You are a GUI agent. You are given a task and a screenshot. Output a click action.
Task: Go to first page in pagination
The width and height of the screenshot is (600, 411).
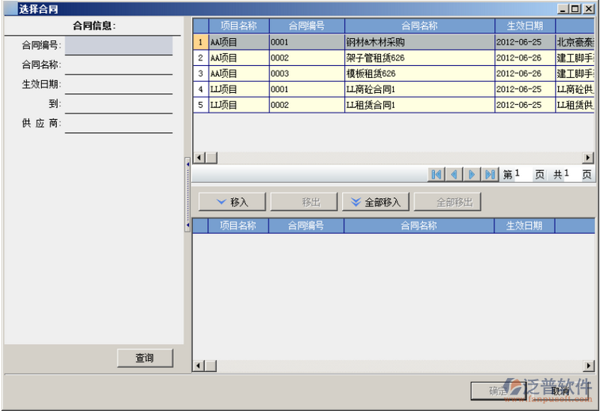click(x=436, y=175)
